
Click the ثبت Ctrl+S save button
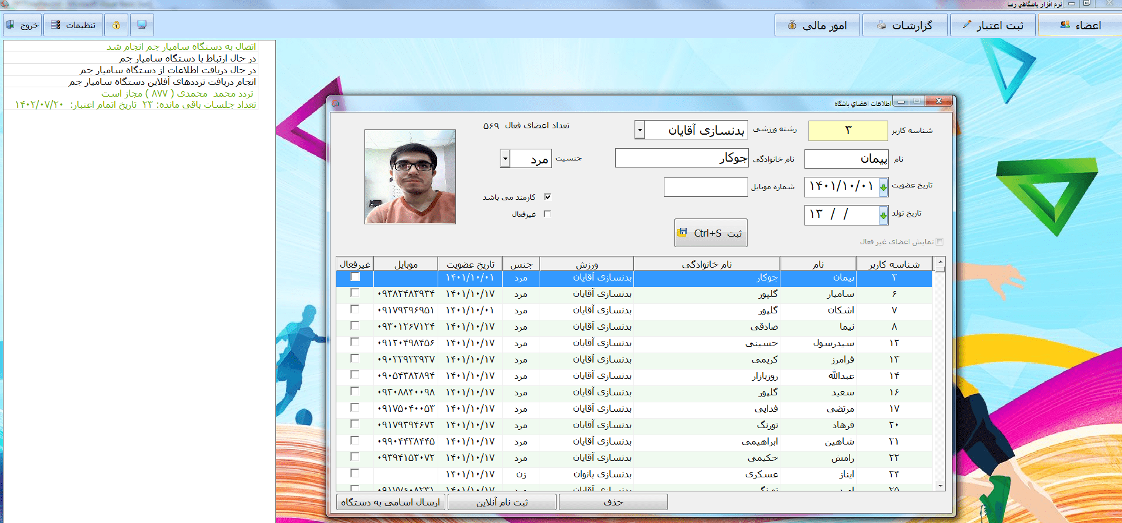(x=711, y=233)
